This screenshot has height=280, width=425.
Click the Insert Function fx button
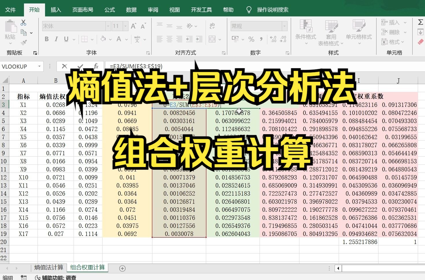pyautogui.click(x=96, y=66)
